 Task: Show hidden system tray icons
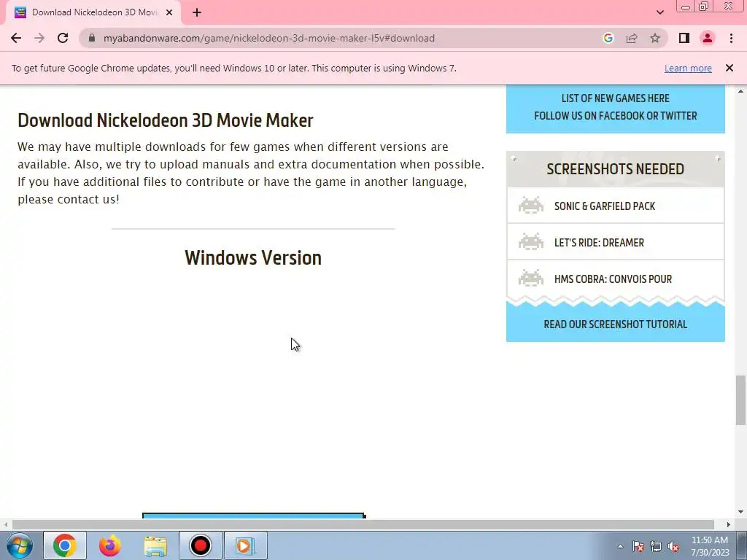click(620, 546)
